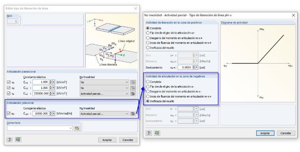The width and height of the screenshot is (300, 152).
Task: Click the Cuy value field 1.000
Action: click(41, 88)
